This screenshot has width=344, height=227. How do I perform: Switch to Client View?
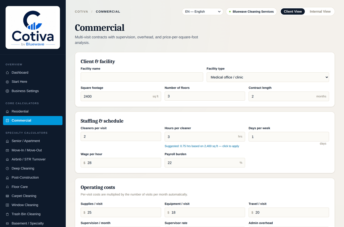click(293, 11)
